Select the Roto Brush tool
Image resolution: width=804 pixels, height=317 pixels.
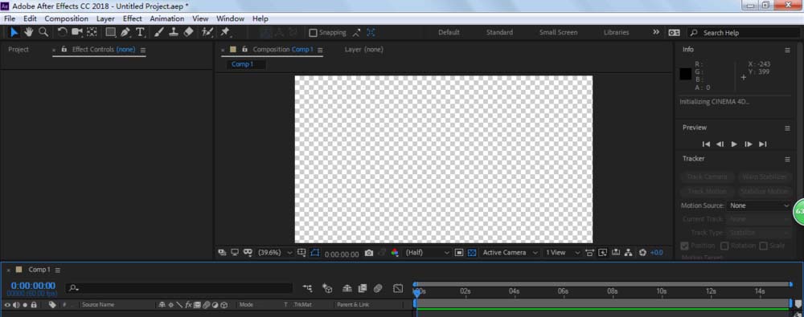click(207, 32)
